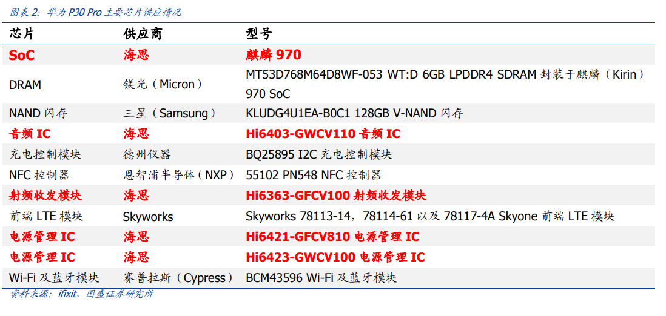The image size is (666, 316).
Task: Select the Skyworks supplier cell
Action: (x=148, y=217)
